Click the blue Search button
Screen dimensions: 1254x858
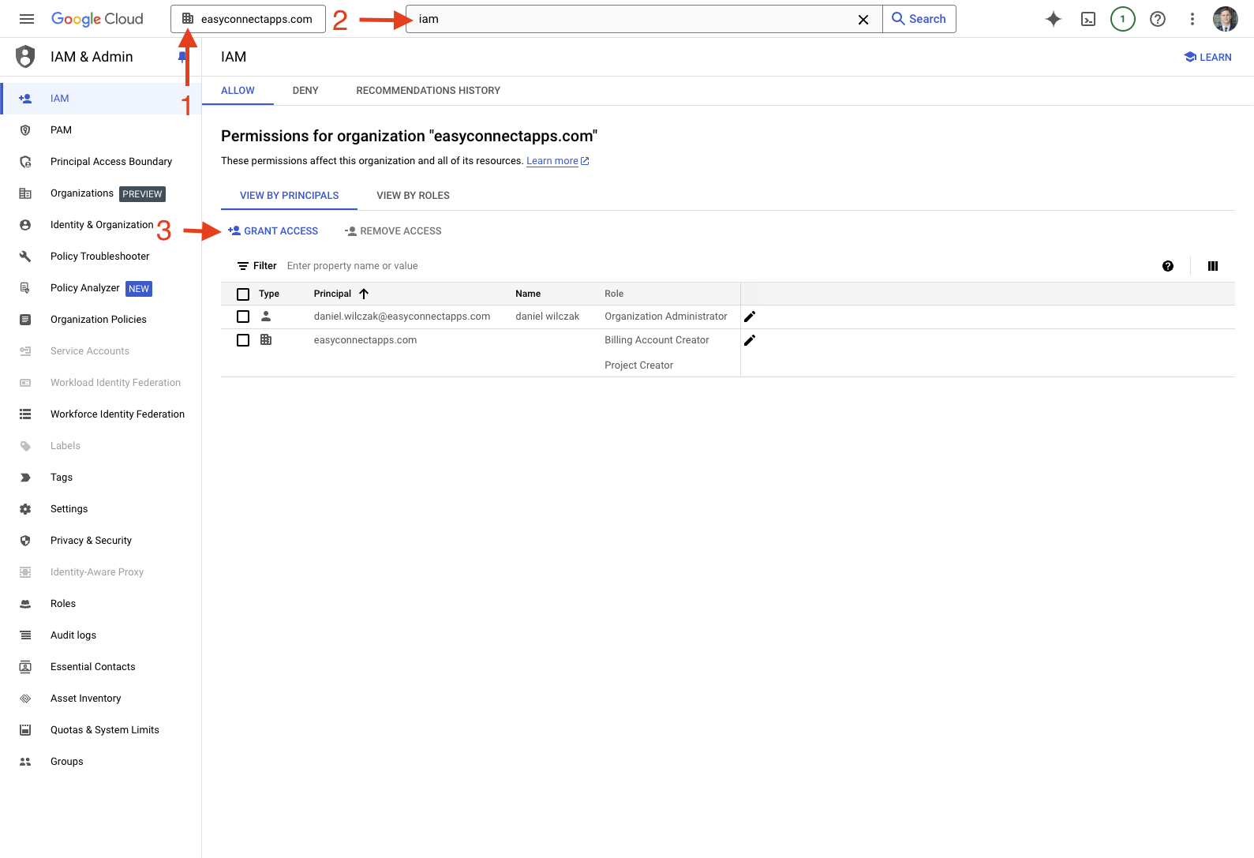pyautogui.click(x=919, y=19)
